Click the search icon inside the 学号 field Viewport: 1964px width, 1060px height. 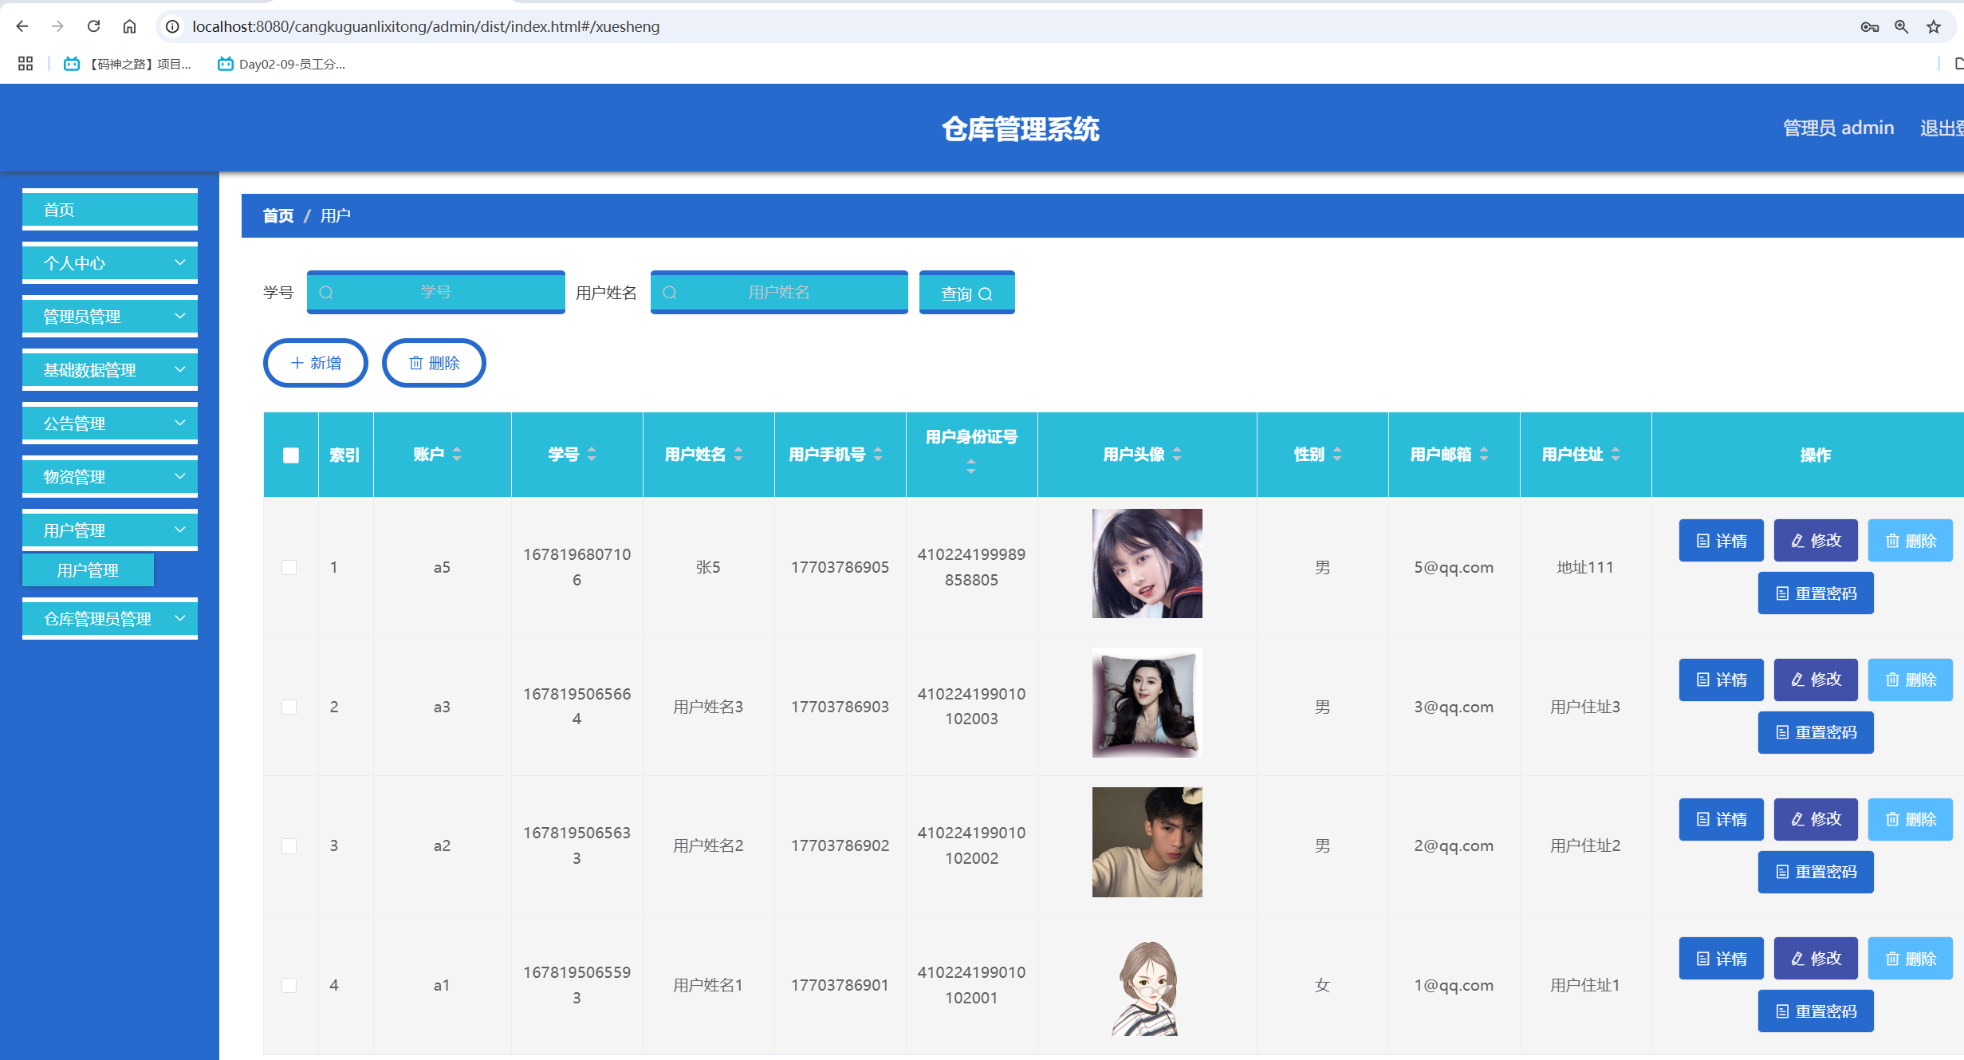(326, 292)
